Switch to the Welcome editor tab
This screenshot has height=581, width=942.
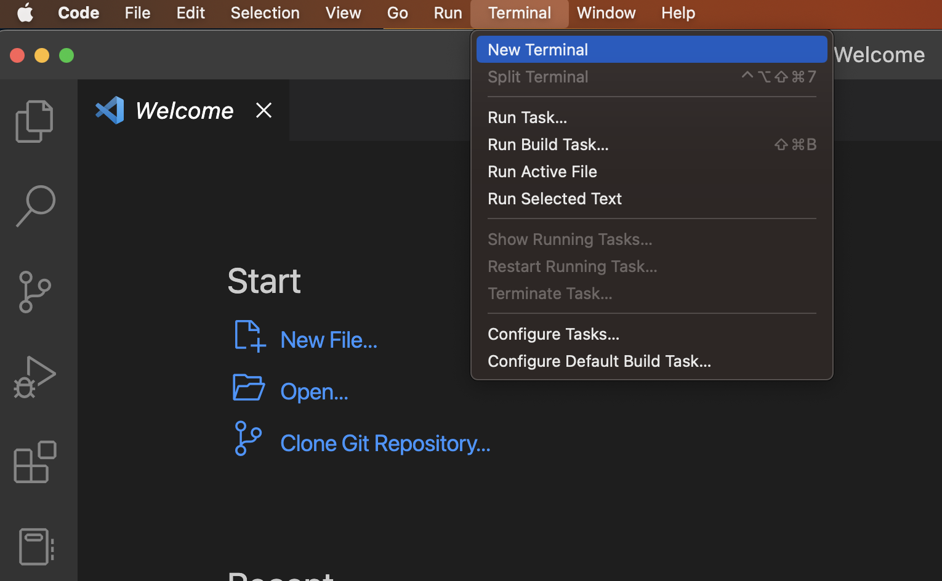click(184, 110)
